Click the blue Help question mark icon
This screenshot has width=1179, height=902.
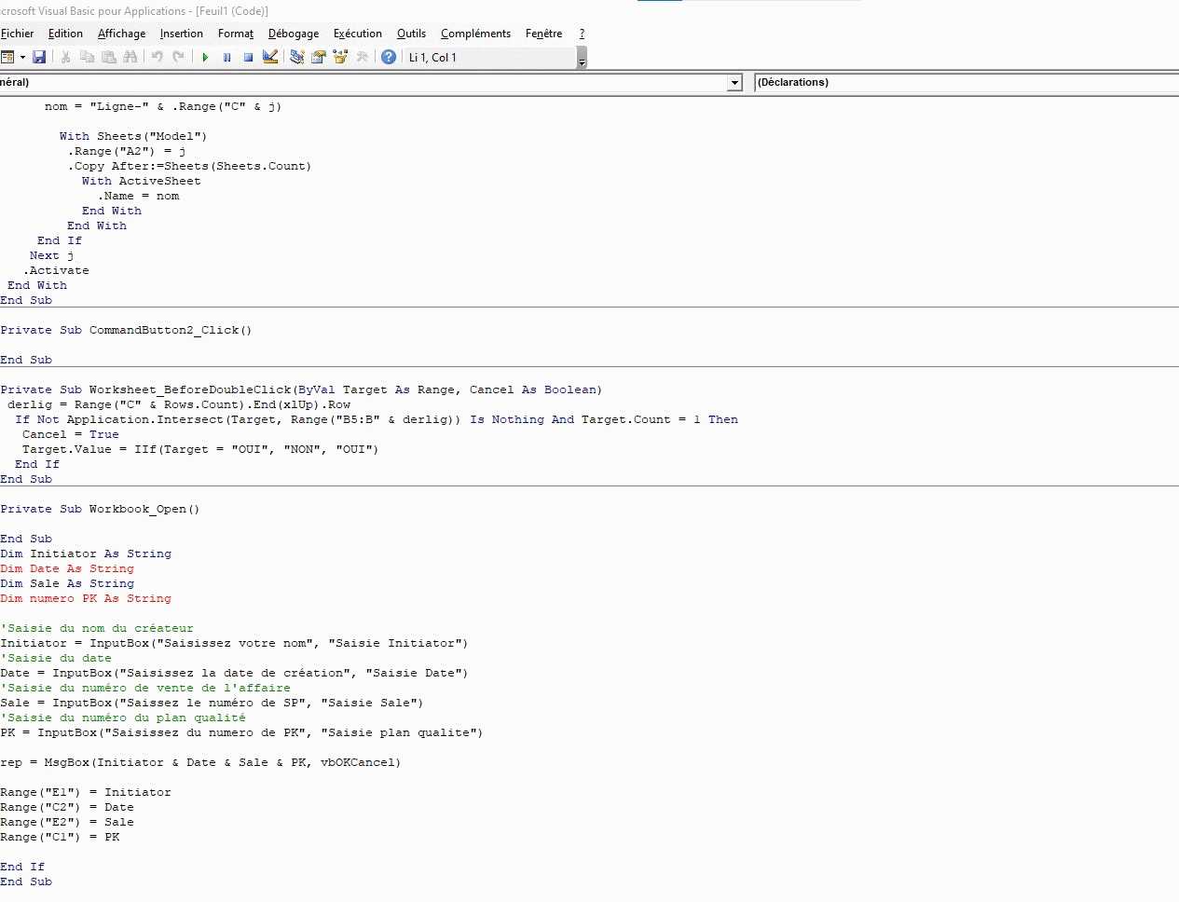(389, 58)
